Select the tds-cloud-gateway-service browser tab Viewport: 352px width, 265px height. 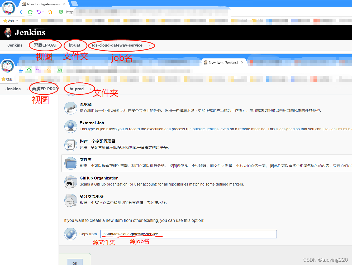coord(44,4)
